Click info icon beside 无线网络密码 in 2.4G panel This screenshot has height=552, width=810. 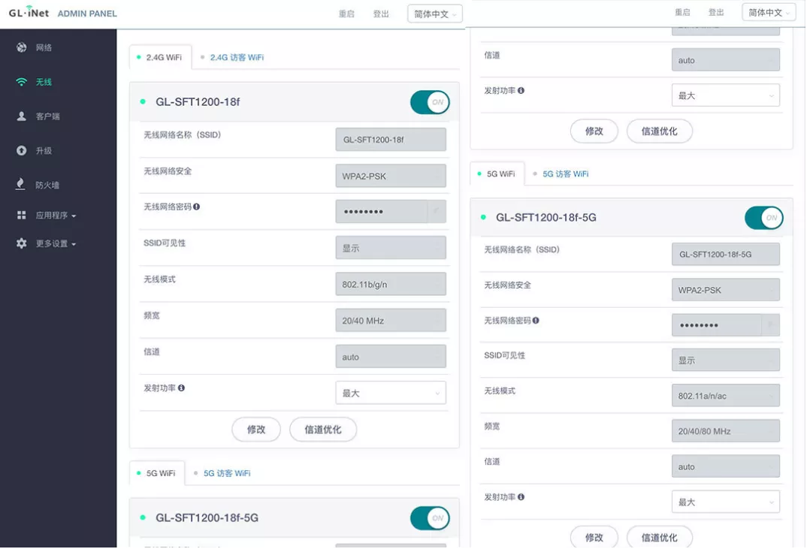tap(196, 207)
